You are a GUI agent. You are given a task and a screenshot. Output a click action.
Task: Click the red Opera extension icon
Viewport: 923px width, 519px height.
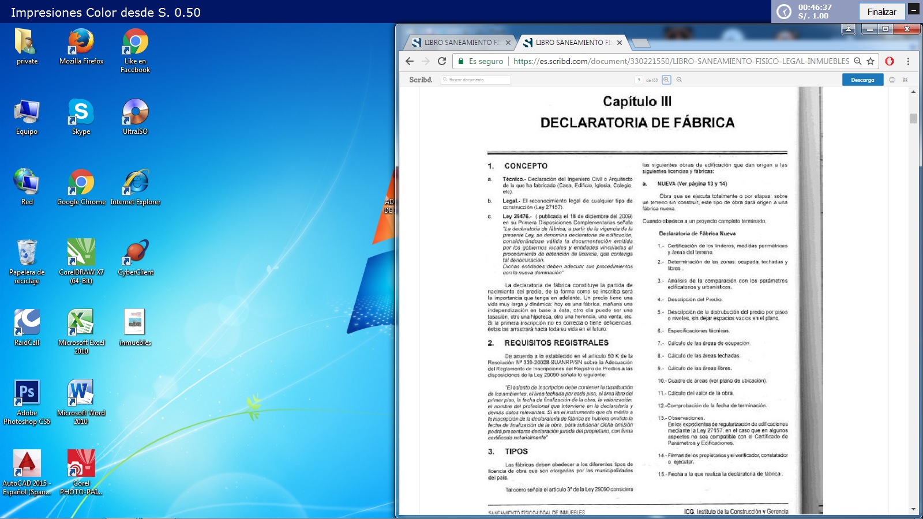point(890,61)
